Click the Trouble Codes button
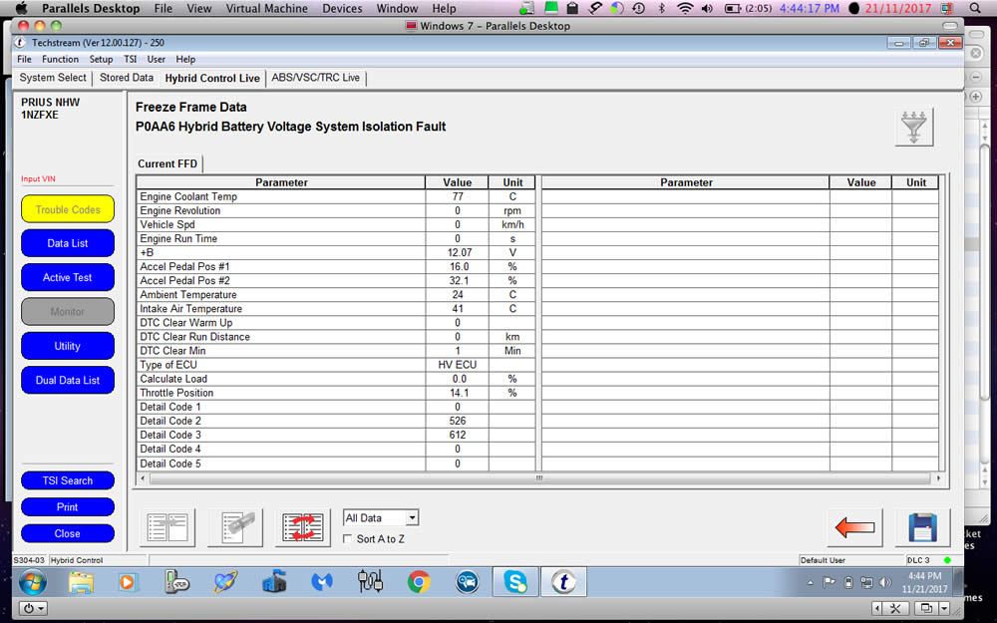 click(x=67, y=209)
